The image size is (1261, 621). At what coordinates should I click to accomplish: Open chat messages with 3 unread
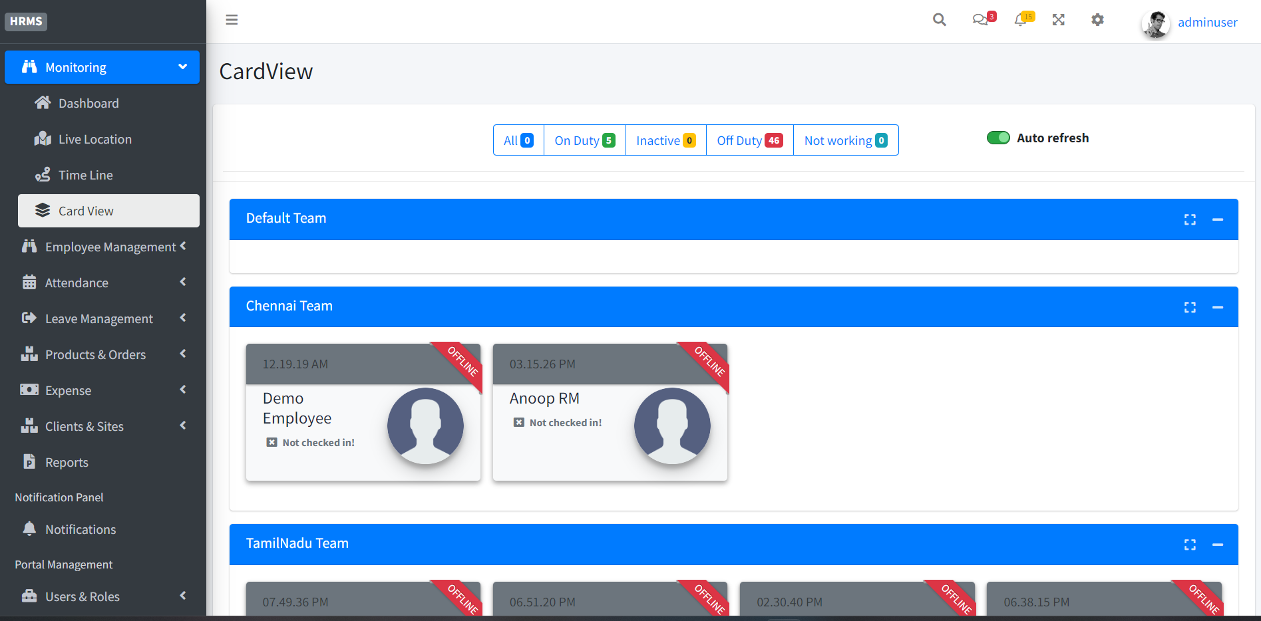981,21
